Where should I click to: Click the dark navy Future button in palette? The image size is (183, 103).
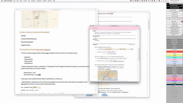click(175, 85)
